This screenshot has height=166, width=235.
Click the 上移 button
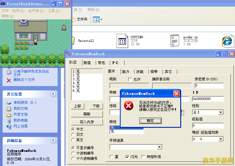[78, 106]
